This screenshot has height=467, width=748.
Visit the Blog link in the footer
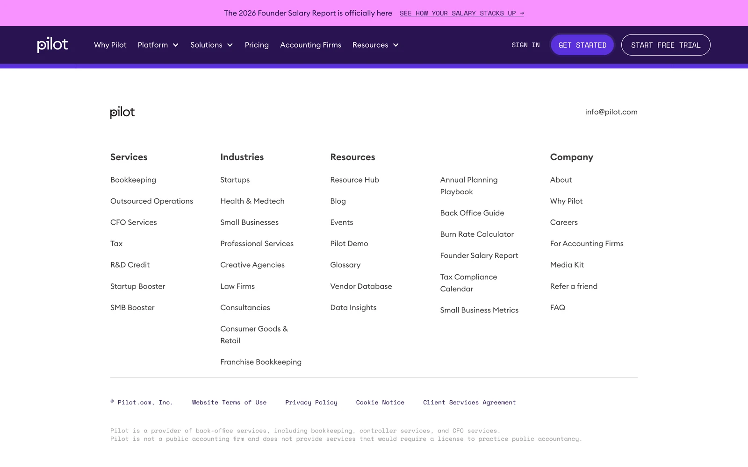[x=338, y=201]
